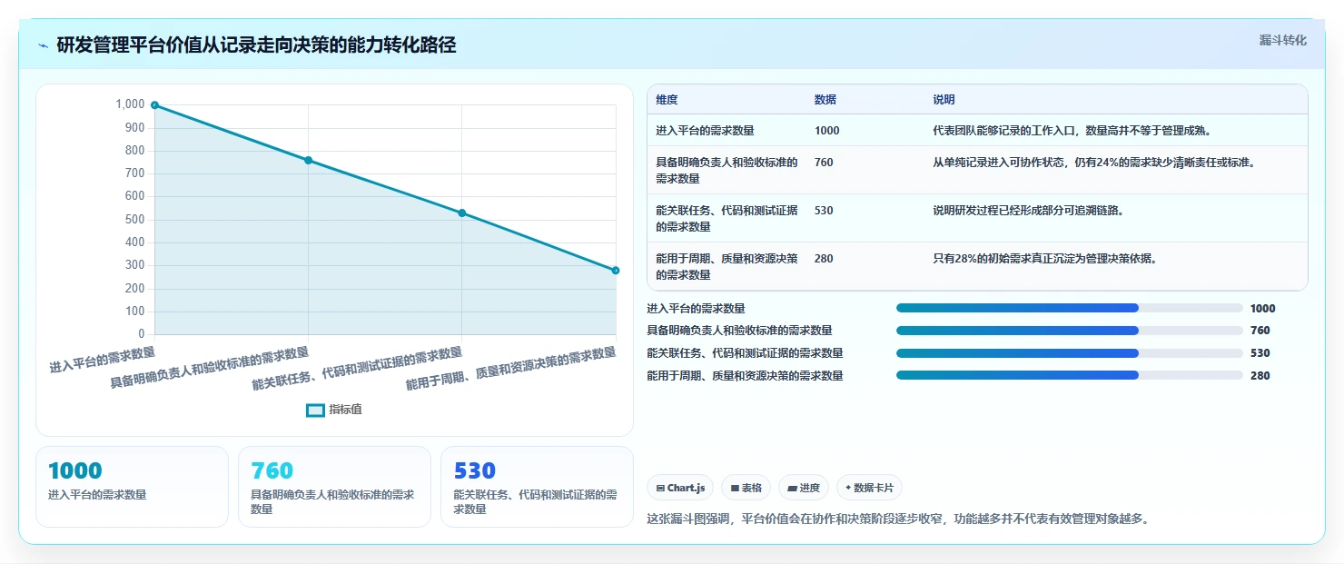Viewport: 1344px width, 564px height.
Task: Click the chart data point at 280
Action: tap(616, 271)
